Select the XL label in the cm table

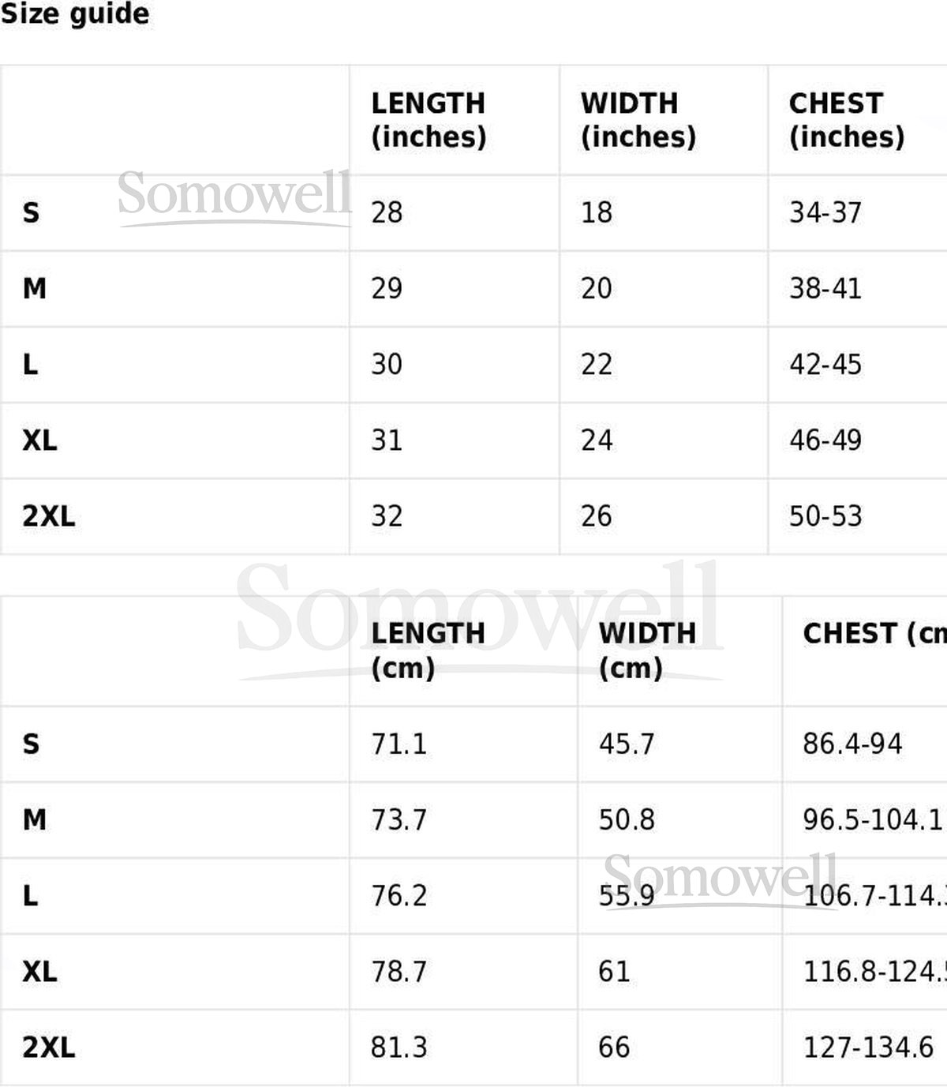(x=39, y=972)
